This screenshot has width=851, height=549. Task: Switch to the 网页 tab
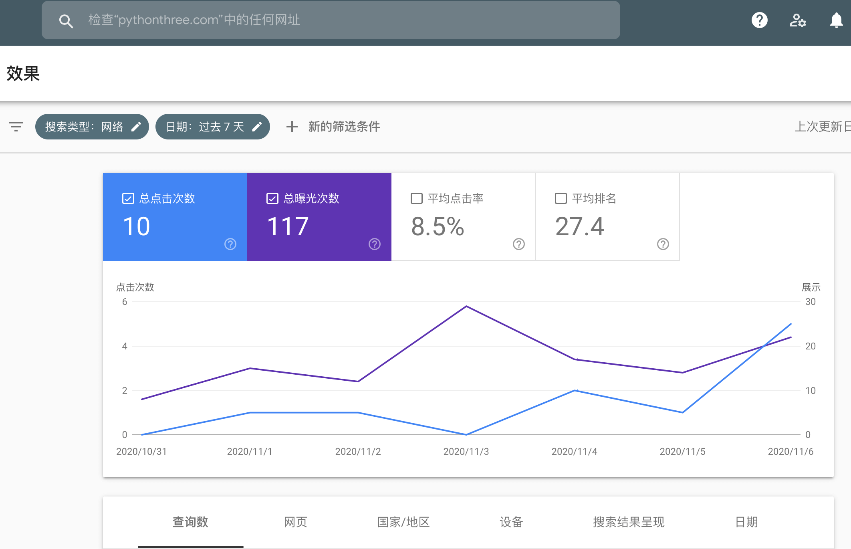(x=295, y=522)
